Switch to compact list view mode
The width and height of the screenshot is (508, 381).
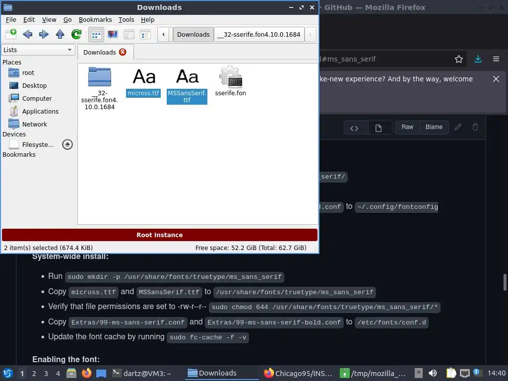pos(129,34)
